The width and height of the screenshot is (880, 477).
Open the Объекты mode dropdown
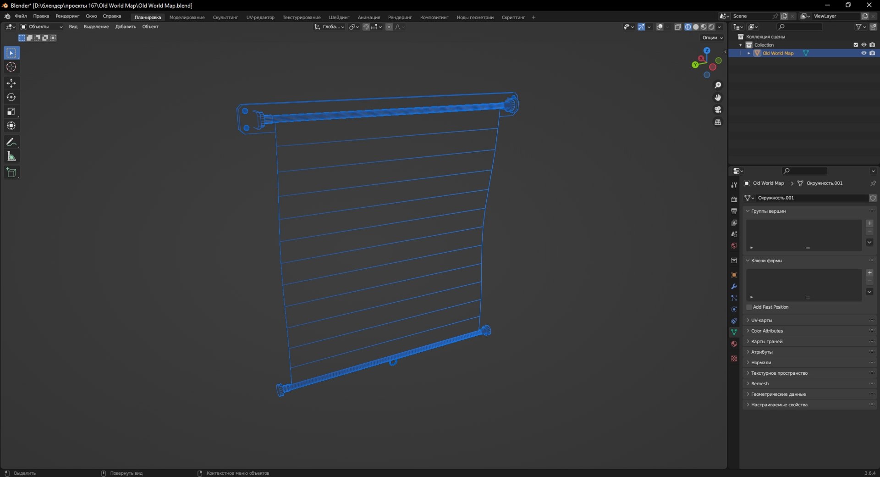pos(41,27)
